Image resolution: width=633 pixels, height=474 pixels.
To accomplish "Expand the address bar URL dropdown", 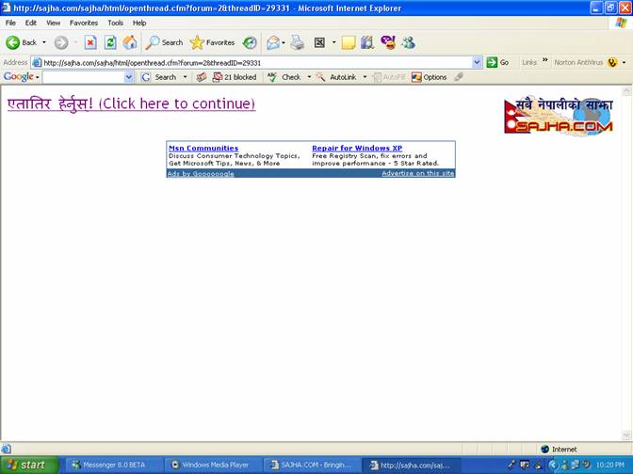I will (477, 62).
